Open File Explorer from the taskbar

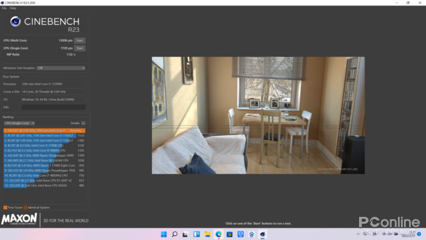point(208,235)
